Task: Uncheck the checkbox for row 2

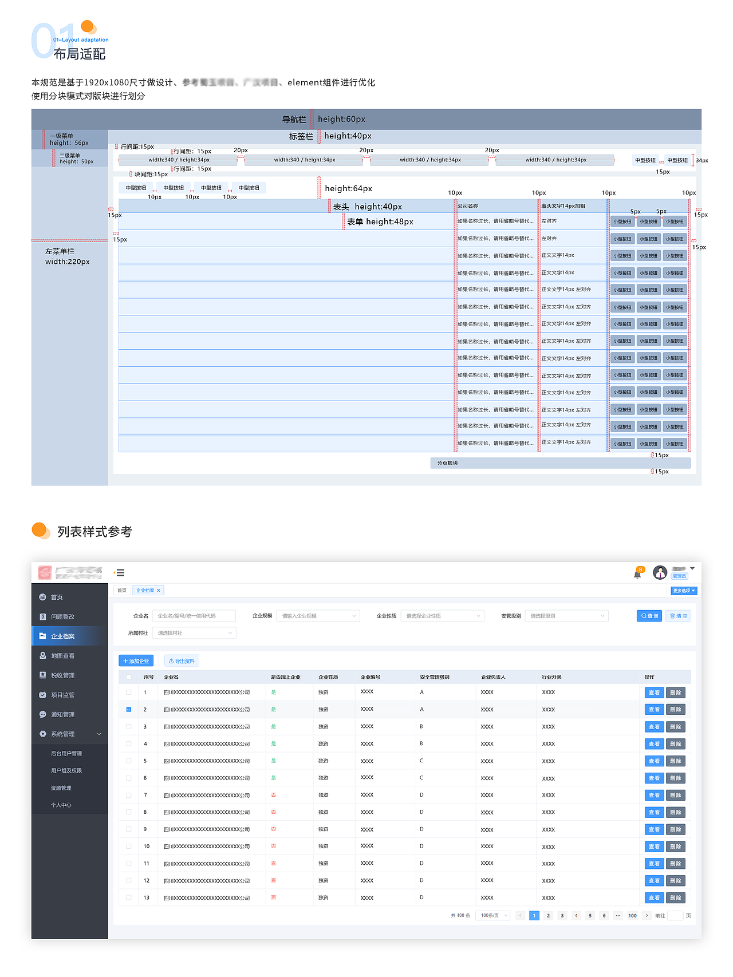Action: [x=129, y=710]
